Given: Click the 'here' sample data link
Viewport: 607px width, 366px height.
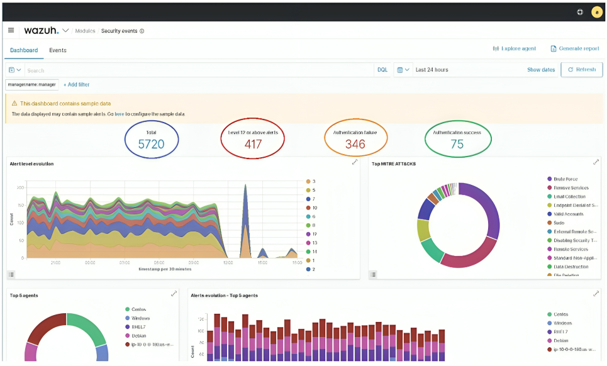Looking at the screenshot, I should [x=120, y=114].
